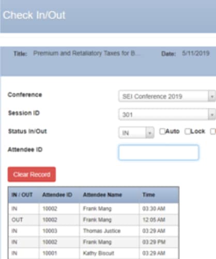Focus the Attendee ID input field
216x259 pixels.
click(158, 153)
